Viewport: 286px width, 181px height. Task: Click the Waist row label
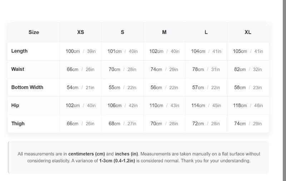pos(18,69)
